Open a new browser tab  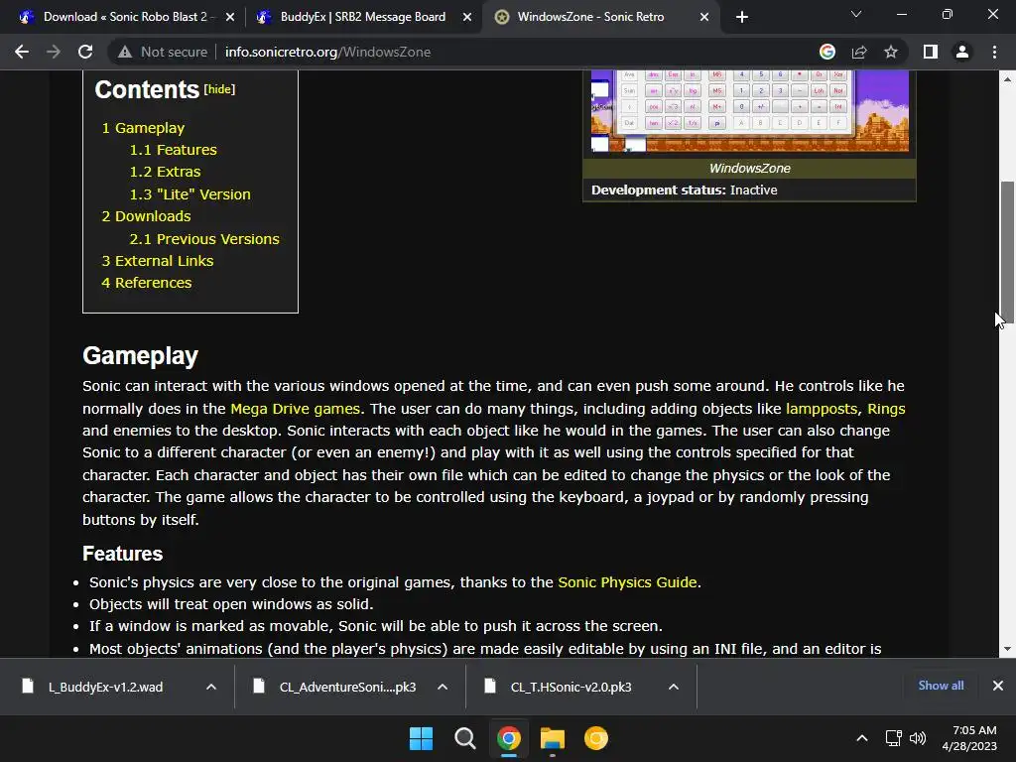742,17
